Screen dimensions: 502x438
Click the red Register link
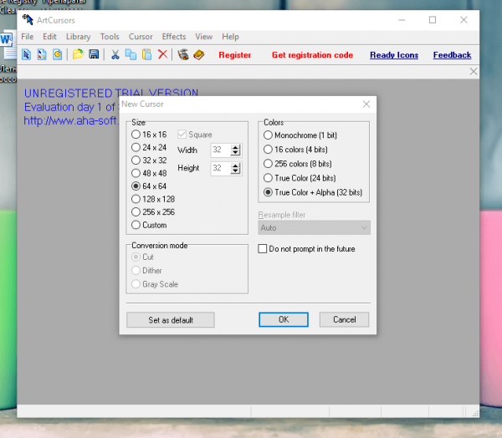[x=234, y=55]
